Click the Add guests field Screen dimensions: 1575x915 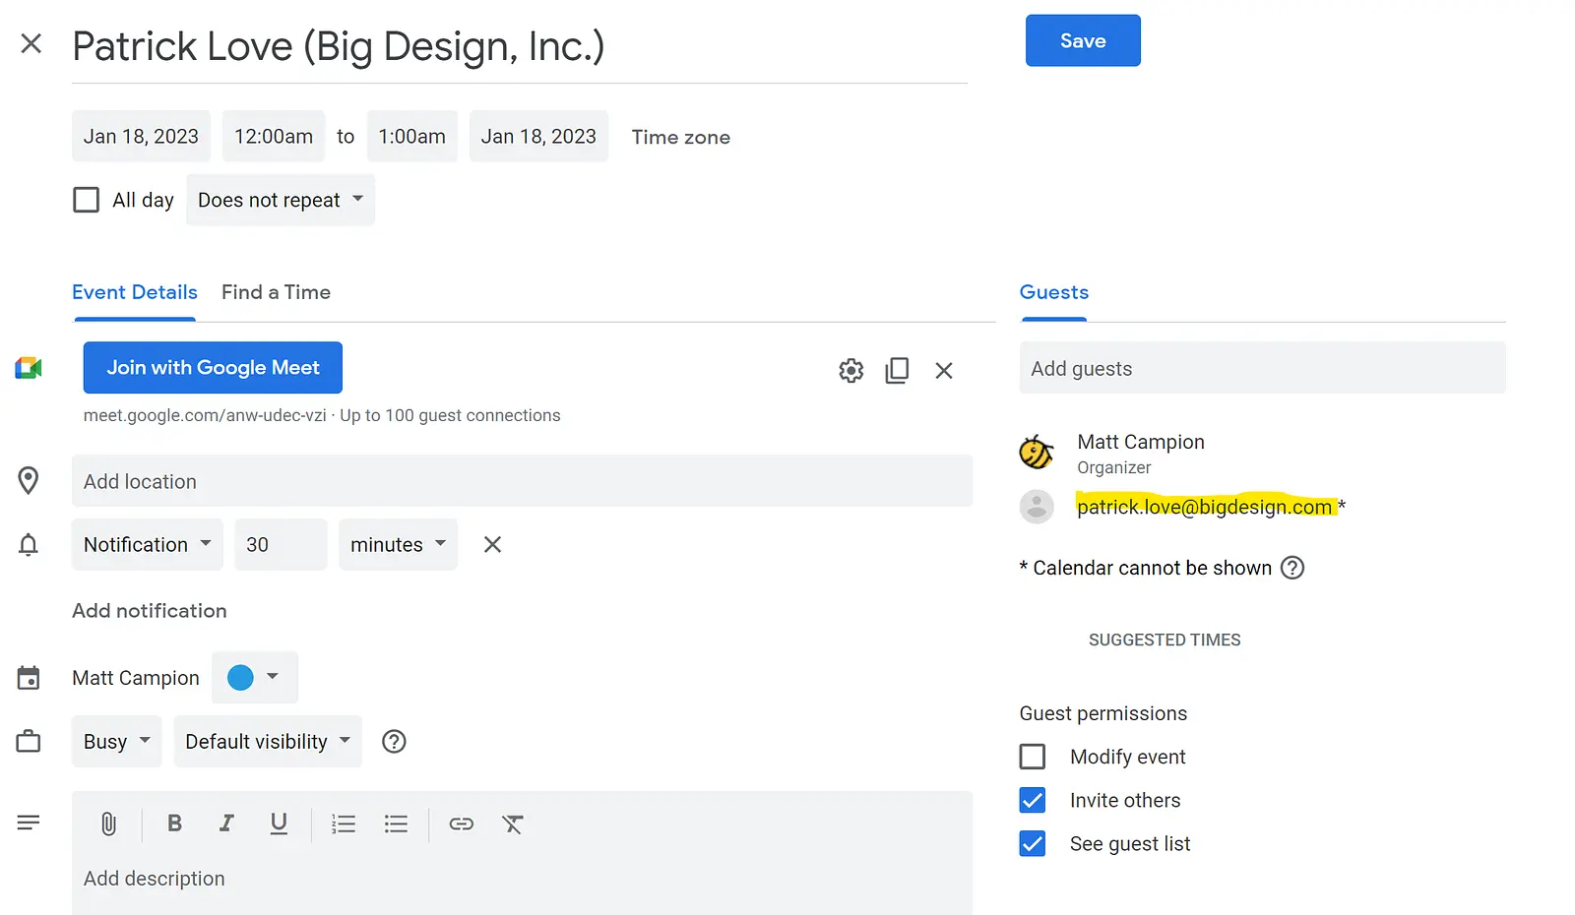[1262, 368]
